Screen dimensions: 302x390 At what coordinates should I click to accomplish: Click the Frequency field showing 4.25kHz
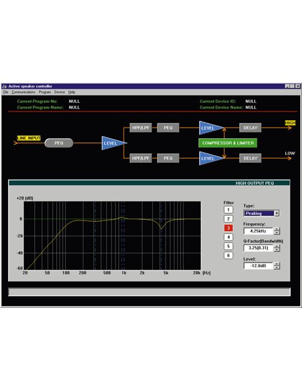(x=258, y=231)
